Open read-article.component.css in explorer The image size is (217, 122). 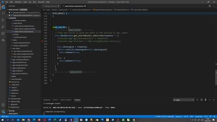[24, 26]
